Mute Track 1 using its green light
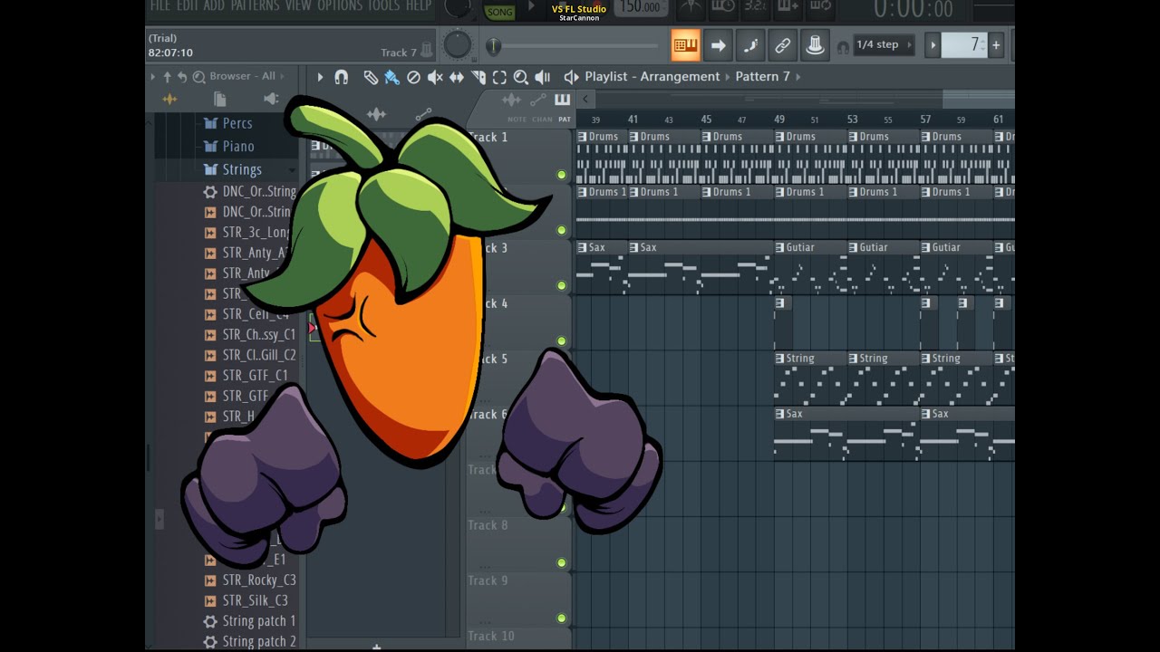This screenshot has width=1160, height=652. point(562,175)
